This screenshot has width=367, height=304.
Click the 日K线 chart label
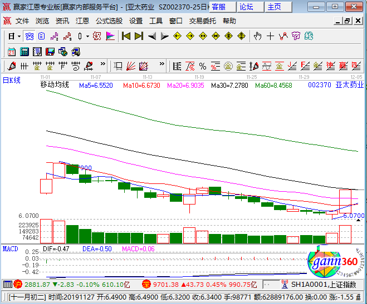point(12,81)
